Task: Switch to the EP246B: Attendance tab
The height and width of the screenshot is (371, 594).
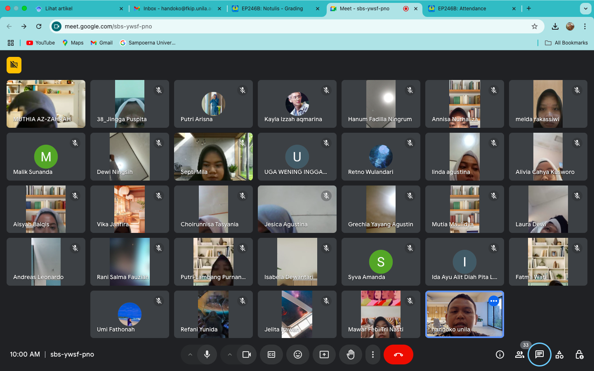Action: point(462,9)
